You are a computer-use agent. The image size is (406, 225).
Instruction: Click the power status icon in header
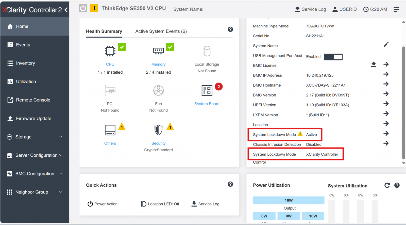click(x=83, y=8)
